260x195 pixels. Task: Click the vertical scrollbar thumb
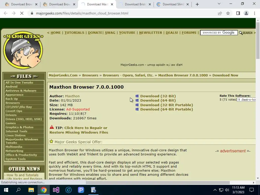tap(258, 40)
